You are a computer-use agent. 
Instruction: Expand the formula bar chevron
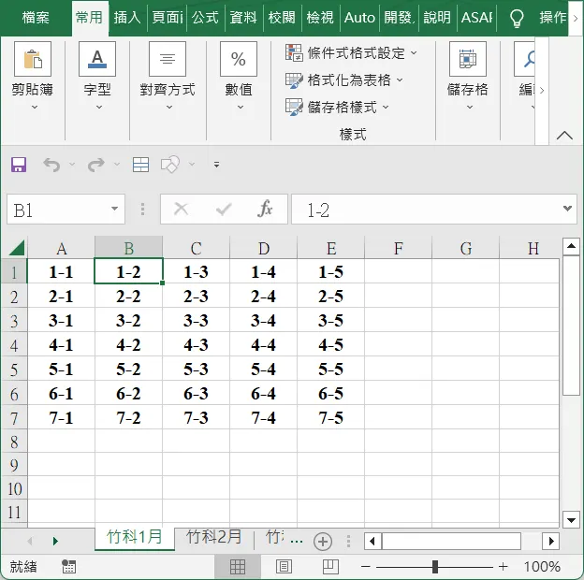(567, 209)
